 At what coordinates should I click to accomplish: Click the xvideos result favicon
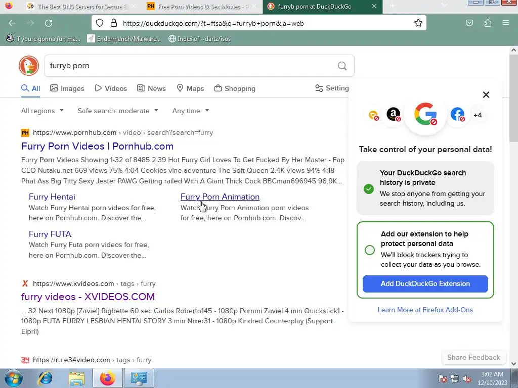pyautogui.click(x=25, y=283)
